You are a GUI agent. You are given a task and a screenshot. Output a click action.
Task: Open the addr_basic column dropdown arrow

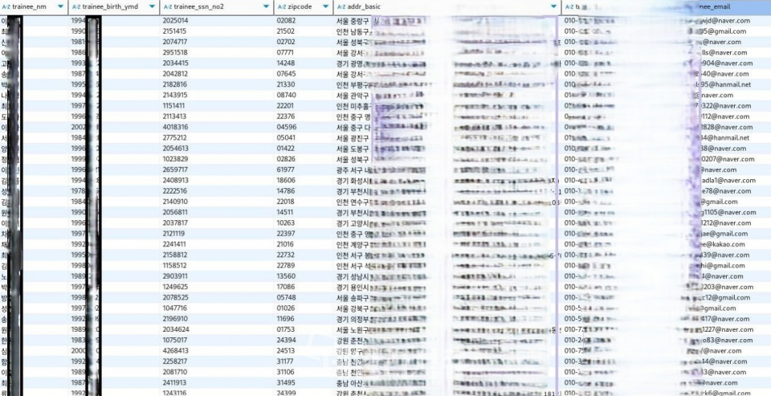pyautogui.click(x=554, y=7)
